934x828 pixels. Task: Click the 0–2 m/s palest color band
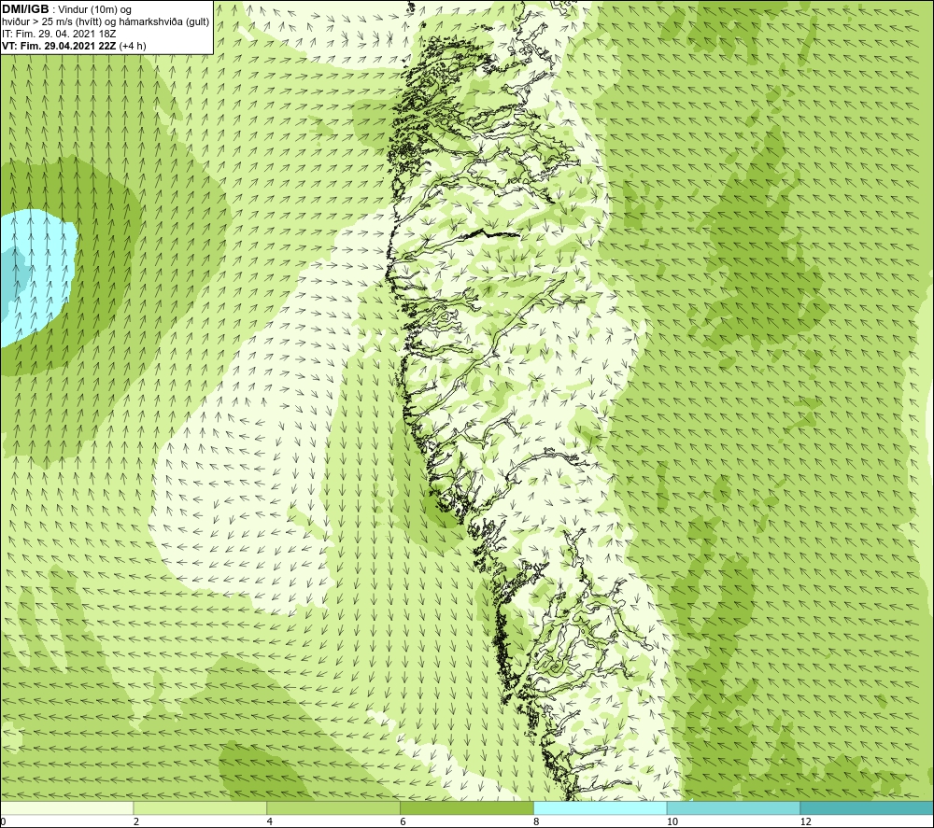[x=66, y=807]
